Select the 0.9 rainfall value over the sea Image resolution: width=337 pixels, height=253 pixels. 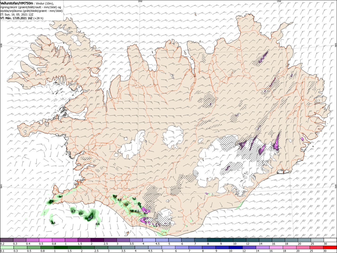[x=81, y=214]
